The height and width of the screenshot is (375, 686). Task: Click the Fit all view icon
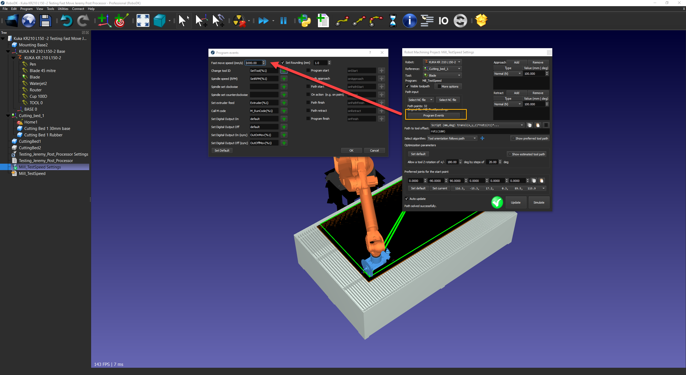pos(143,21)
